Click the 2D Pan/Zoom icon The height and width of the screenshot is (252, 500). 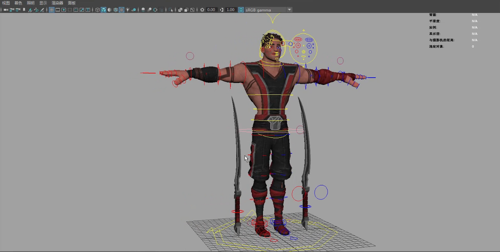(36, 10)
